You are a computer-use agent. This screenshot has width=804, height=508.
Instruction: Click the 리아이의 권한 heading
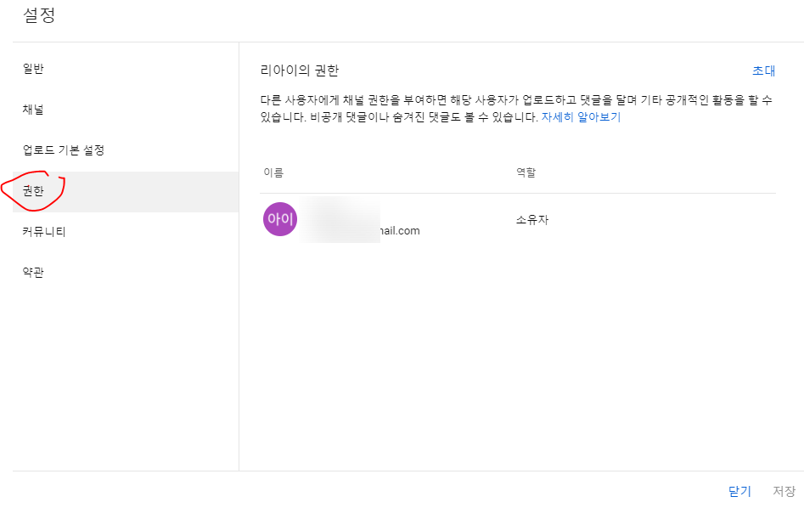point(300,71)
